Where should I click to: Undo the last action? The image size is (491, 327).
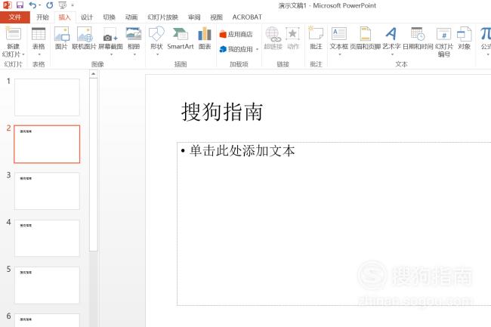(32, 5)
